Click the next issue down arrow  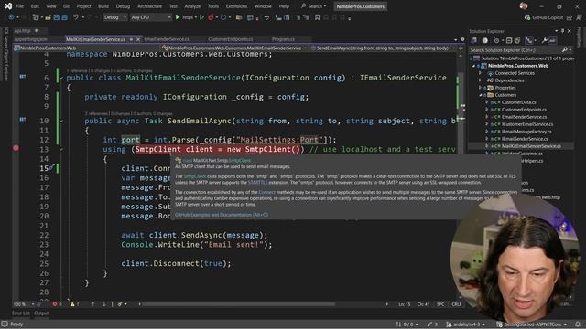103,304
